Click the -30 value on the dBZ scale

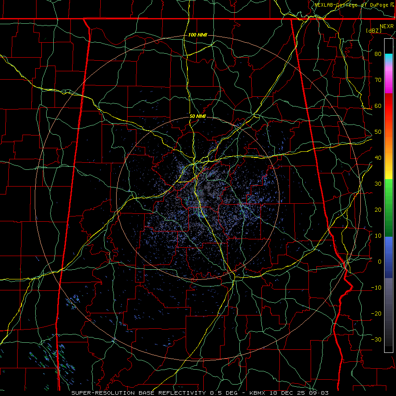pos(376,339)
